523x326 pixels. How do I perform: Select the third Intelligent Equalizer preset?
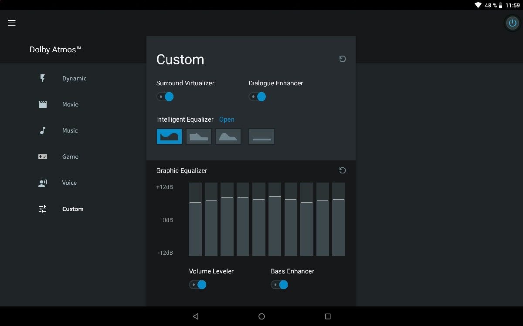point(228,136)
